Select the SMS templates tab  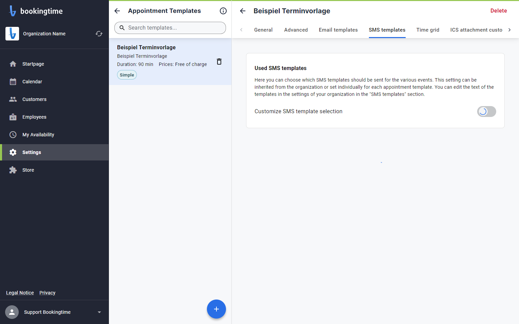point(387,30)
